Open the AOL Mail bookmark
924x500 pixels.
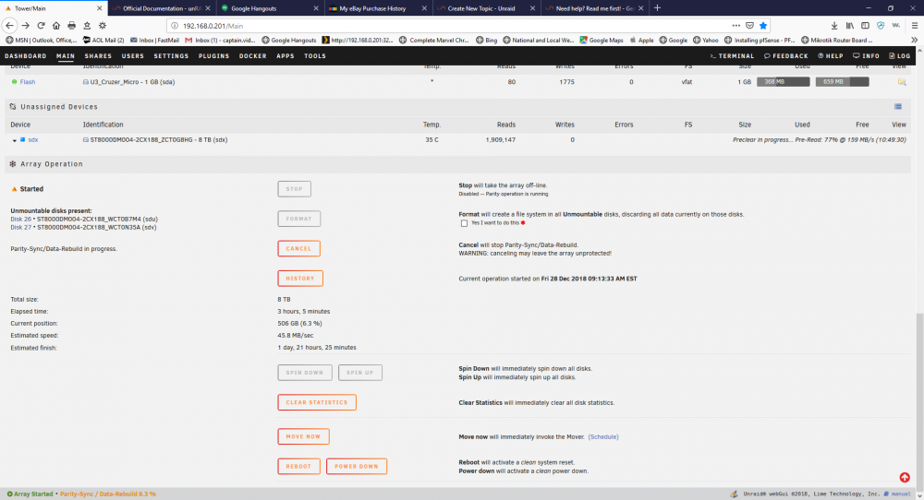pyautogui.click(x=103, y=40)
